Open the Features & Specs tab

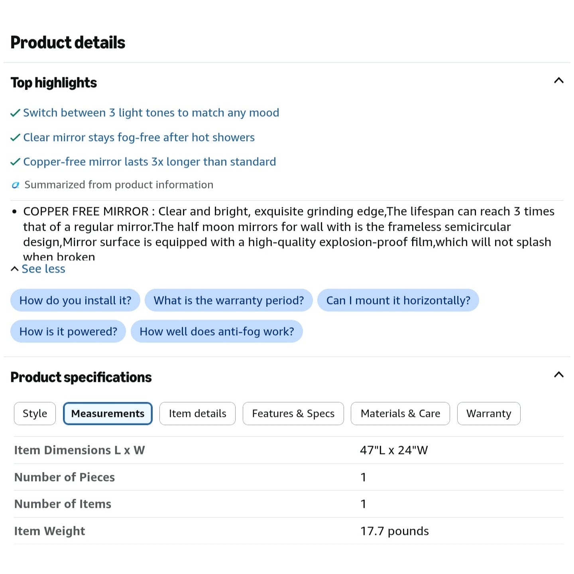click(293, 413)
